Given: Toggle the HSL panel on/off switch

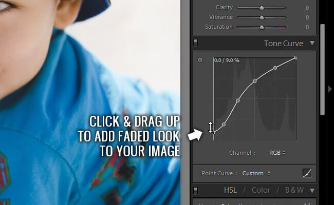Looking at the screenshot, I should point(196,190).
